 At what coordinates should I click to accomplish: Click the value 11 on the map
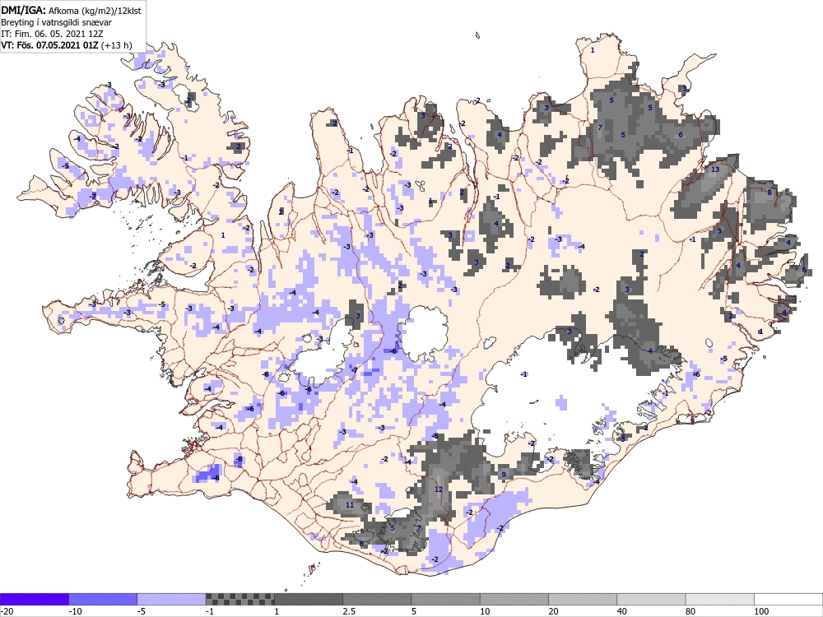pyautogui.click(x=350, y=505)
